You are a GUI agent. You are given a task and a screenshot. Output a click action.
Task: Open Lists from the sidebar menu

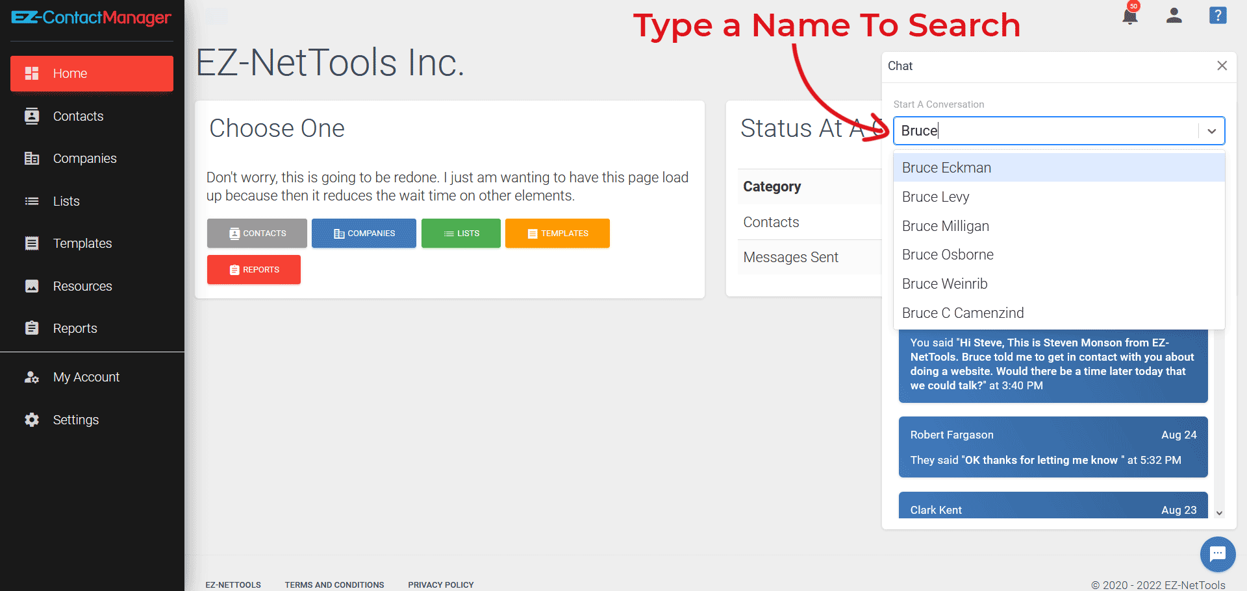tap(92, 201)
